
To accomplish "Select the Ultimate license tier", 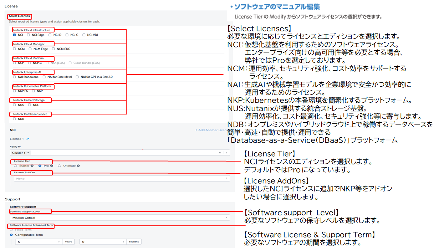I will coord(59,166).
